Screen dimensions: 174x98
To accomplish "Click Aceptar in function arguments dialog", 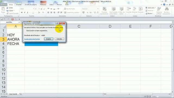I will click(x=49, y=39).
